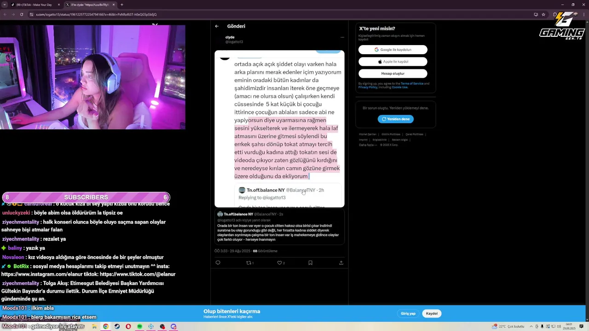Open Gizlilik Politikası footer link
This screenshot has width=589, height=331.
coord(391,134)
